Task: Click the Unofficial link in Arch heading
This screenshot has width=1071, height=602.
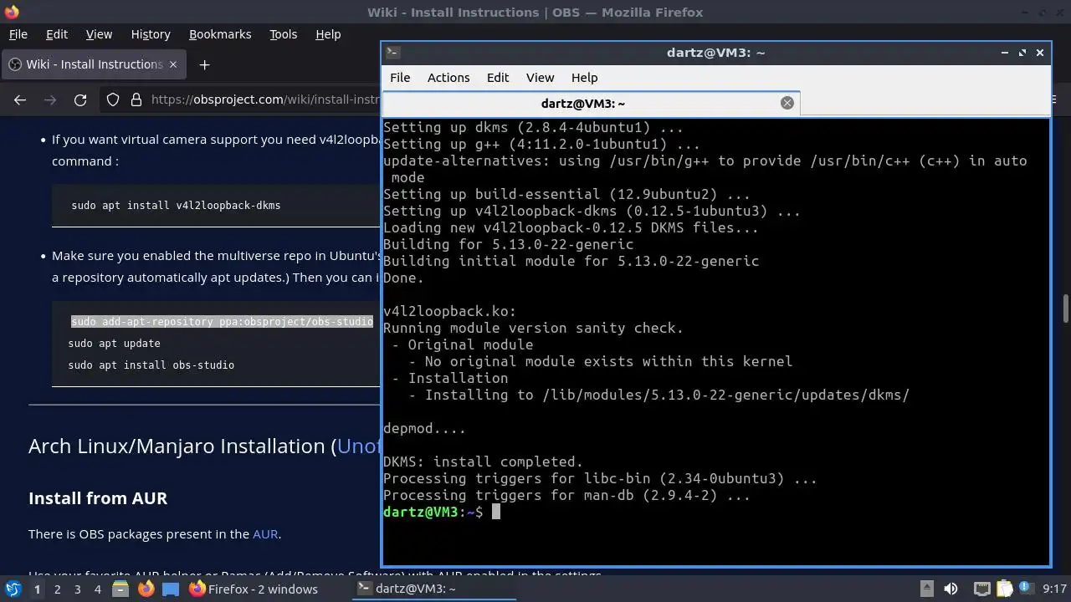Action: coord(358,446)
